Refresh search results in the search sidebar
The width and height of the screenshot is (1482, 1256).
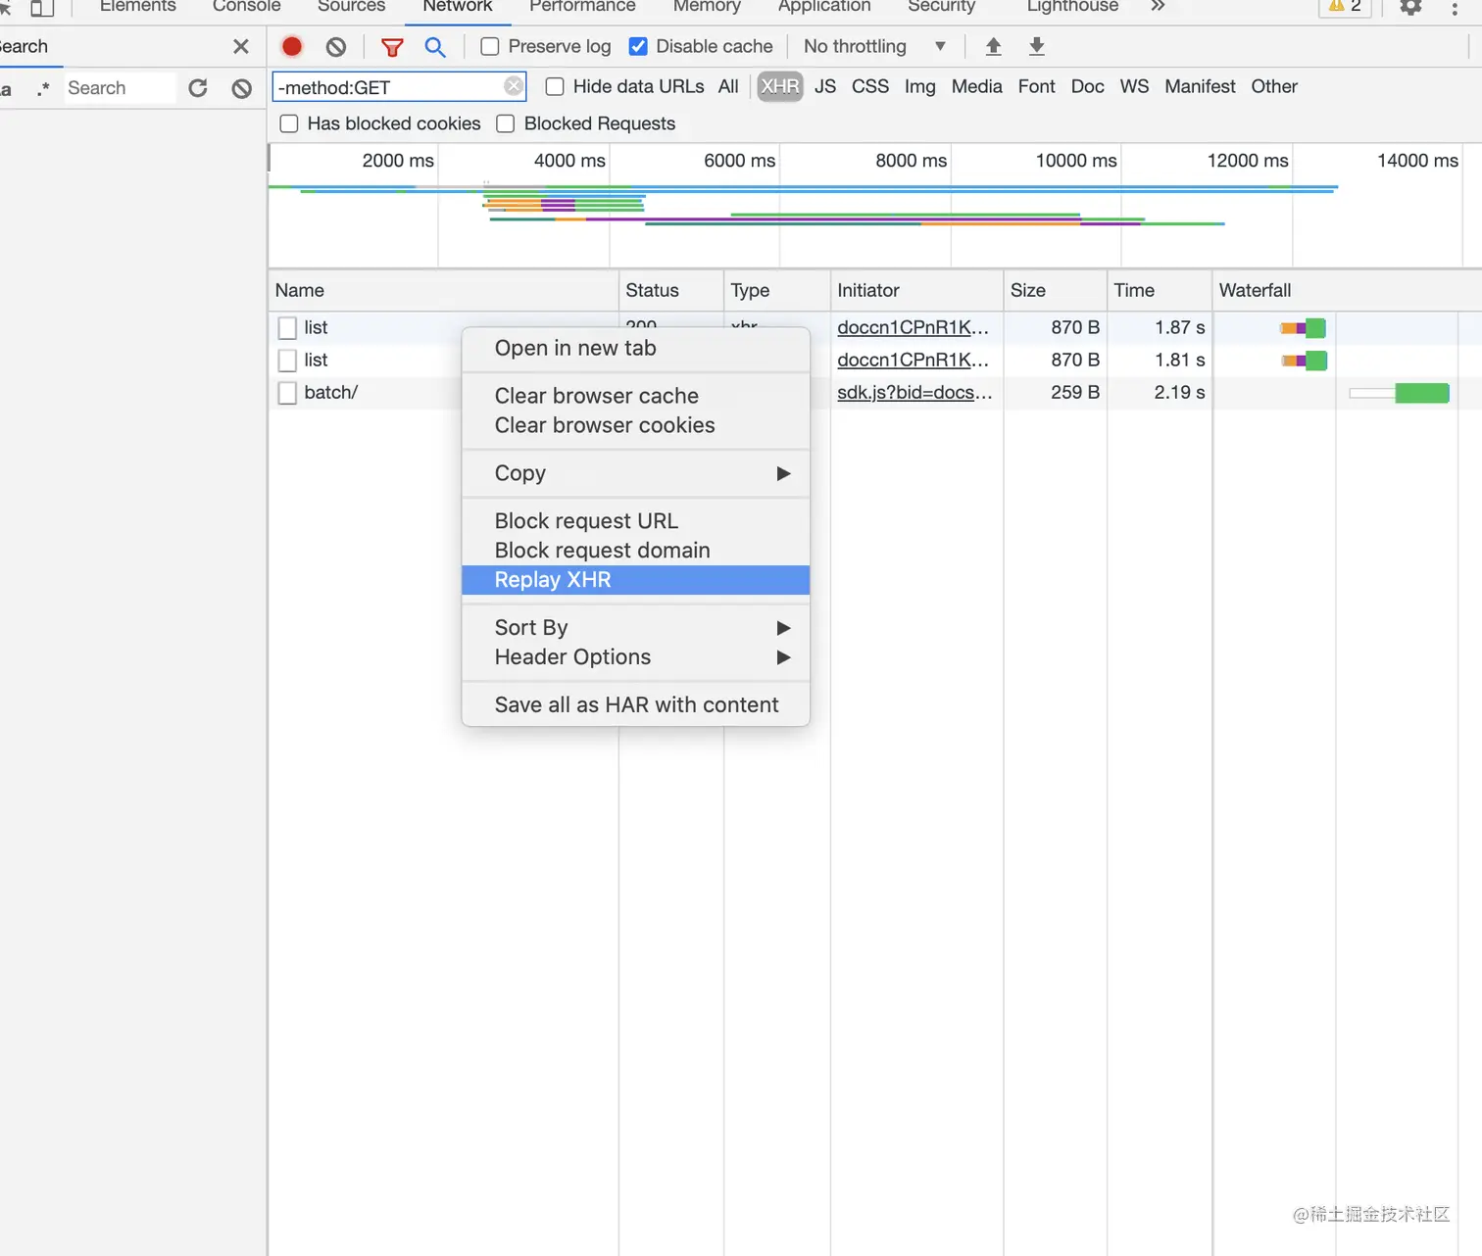click(198, 88)
